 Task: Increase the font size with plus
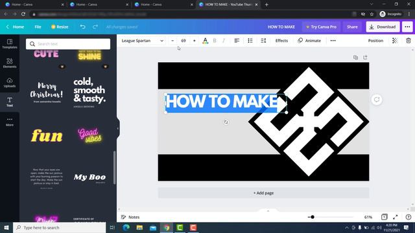[x=195, y=41]
